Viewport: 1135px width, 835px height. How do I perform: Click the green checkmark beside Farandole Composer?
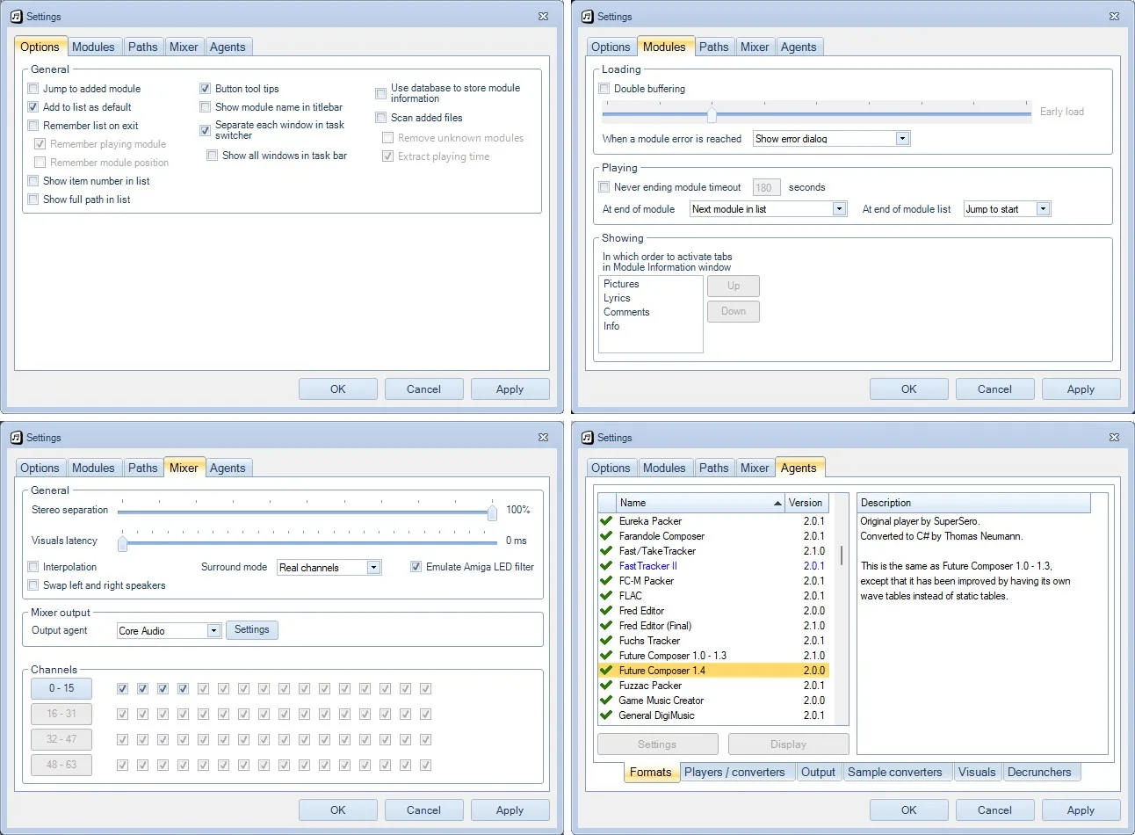[606, 536]
